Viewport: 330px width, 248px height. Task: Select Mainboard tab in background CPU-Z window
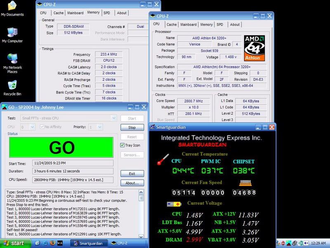75,13
